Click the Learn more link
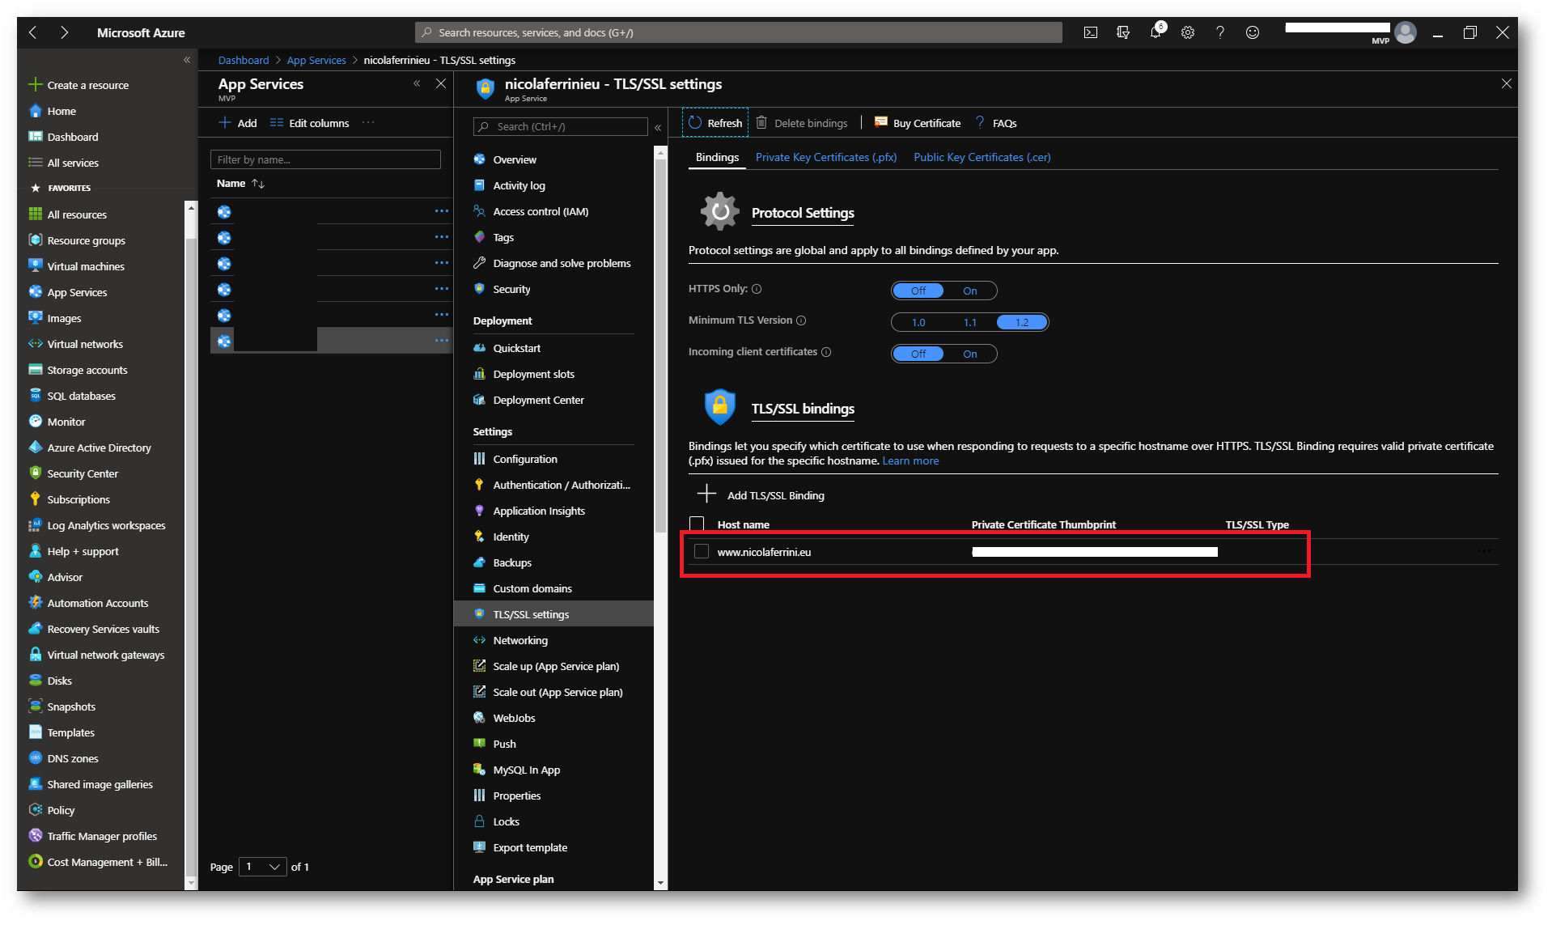 (x=910, y=460)
